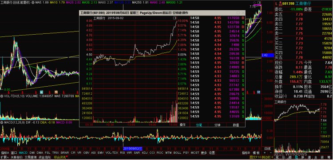The height and width of the screenshot is (160, 333).
Task: Click the 操作 button in popup
Action: coord(182,125)
